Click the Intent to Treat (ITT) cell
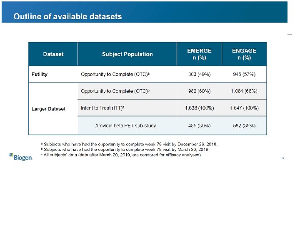The image size is (300, 225). pyautogui.click(x=102, y=108)
